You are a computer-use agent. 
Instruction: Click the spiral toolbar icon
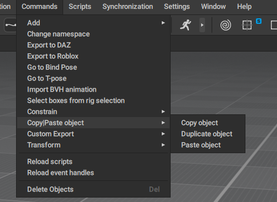(225, 25)
